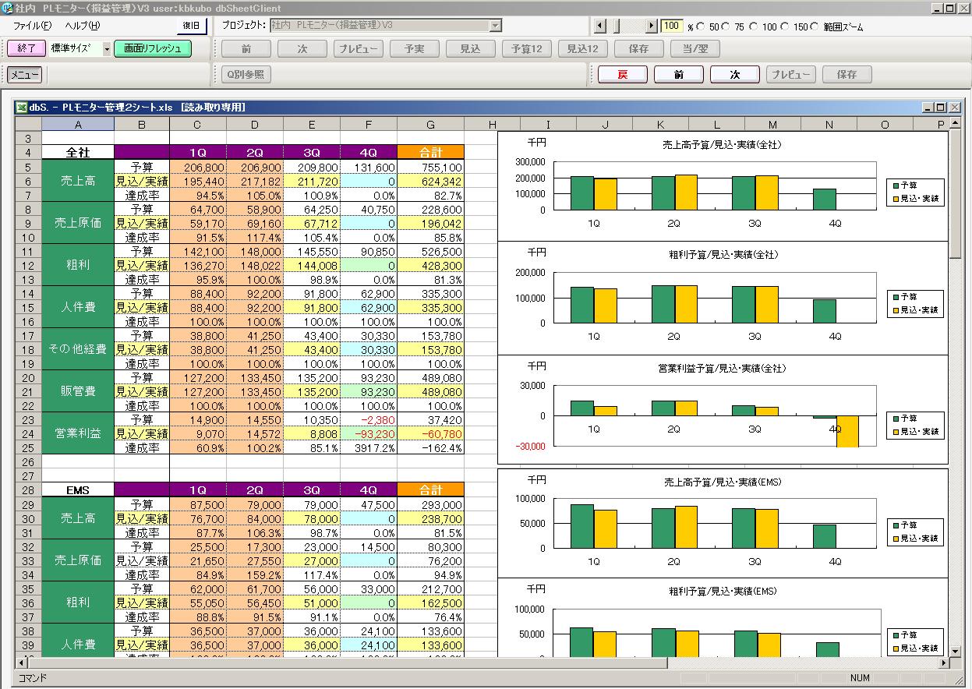Click the 前 button beside 戻
The height and width of the screenshot is (689, 972).
pos(679,75)
